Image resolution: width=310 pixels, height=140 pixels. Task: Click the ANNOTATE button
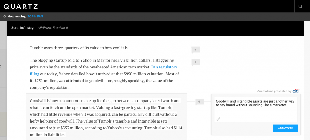[285, 128]
